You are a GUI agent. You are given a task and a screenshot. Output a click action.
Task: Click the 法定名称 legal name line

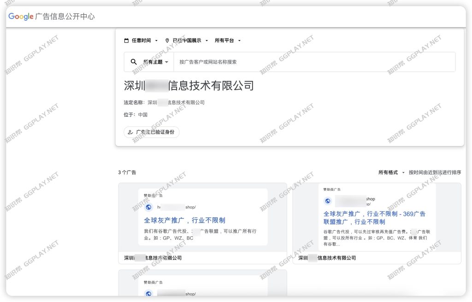[164, 103]
